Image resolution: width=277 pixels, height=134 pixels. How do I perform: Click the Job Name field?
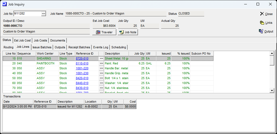pos(116,14)
